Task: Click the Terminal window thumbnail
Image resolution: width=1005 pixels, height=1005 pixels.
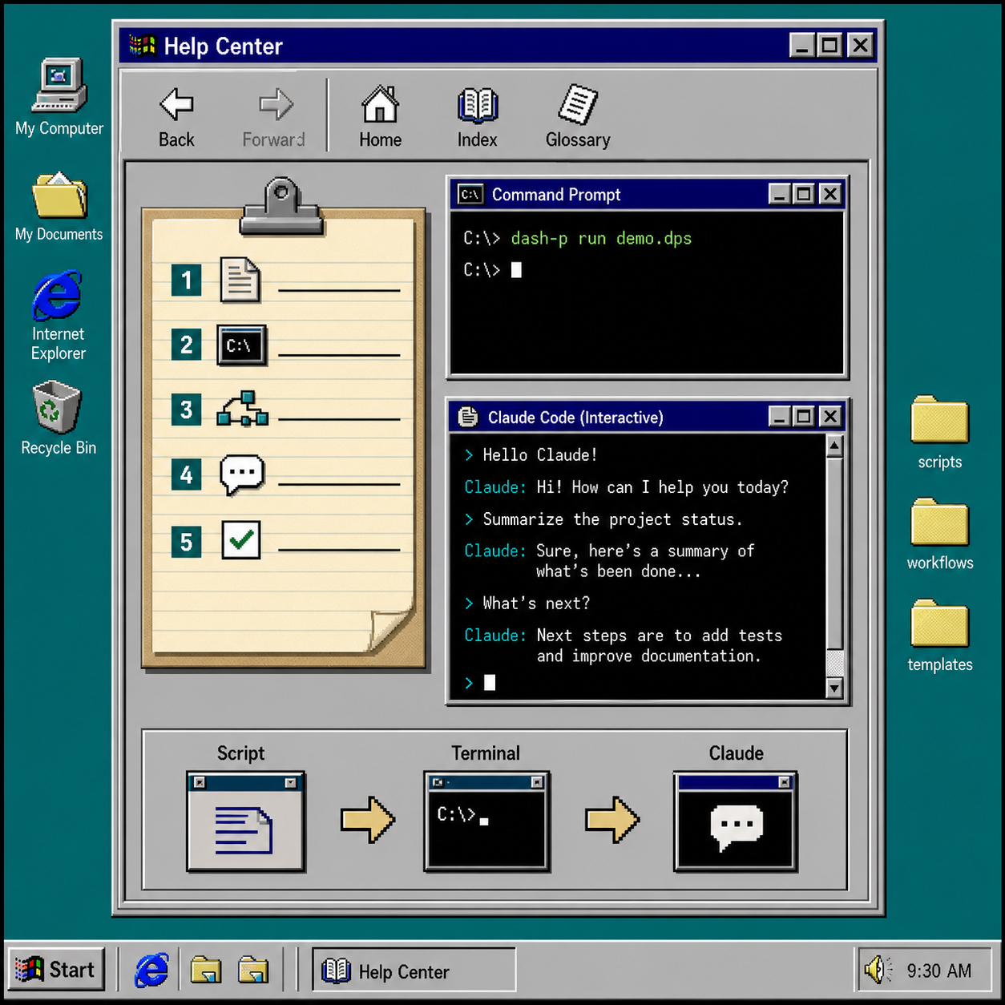Action: (x=486, y=821)
